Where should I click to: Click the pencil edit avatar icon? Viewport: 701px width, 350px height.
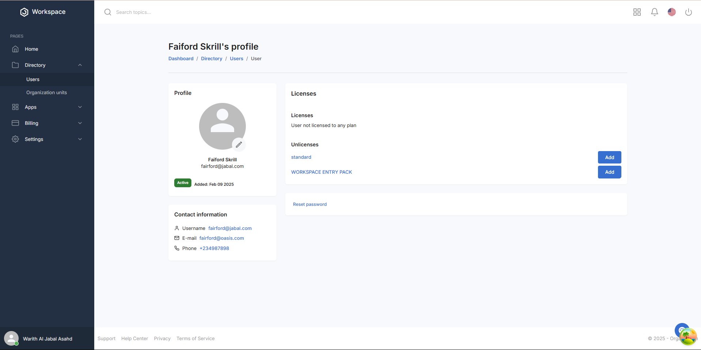(x=239, y=145)
